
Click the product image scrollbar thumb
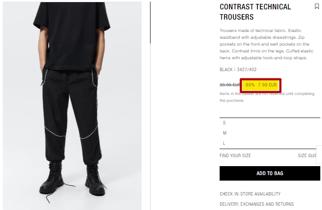(x=150, y=23)
